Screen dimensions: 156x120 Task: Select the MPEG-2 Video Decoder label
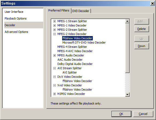72,34
